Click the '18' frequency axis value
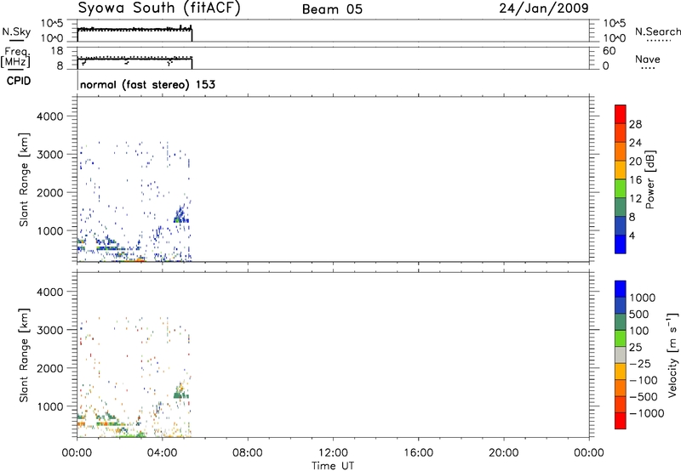The image size is (681, 471). click(x=57, y=51)
